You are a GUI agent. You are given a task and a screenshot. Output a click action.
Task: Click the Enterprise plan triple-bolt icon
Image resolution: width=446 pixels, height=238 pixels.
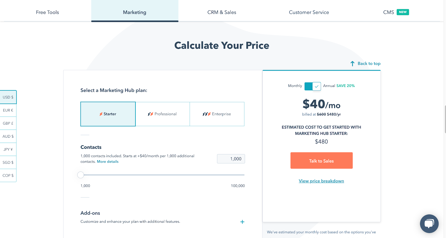pyautogui.click(x=207, y=114)
